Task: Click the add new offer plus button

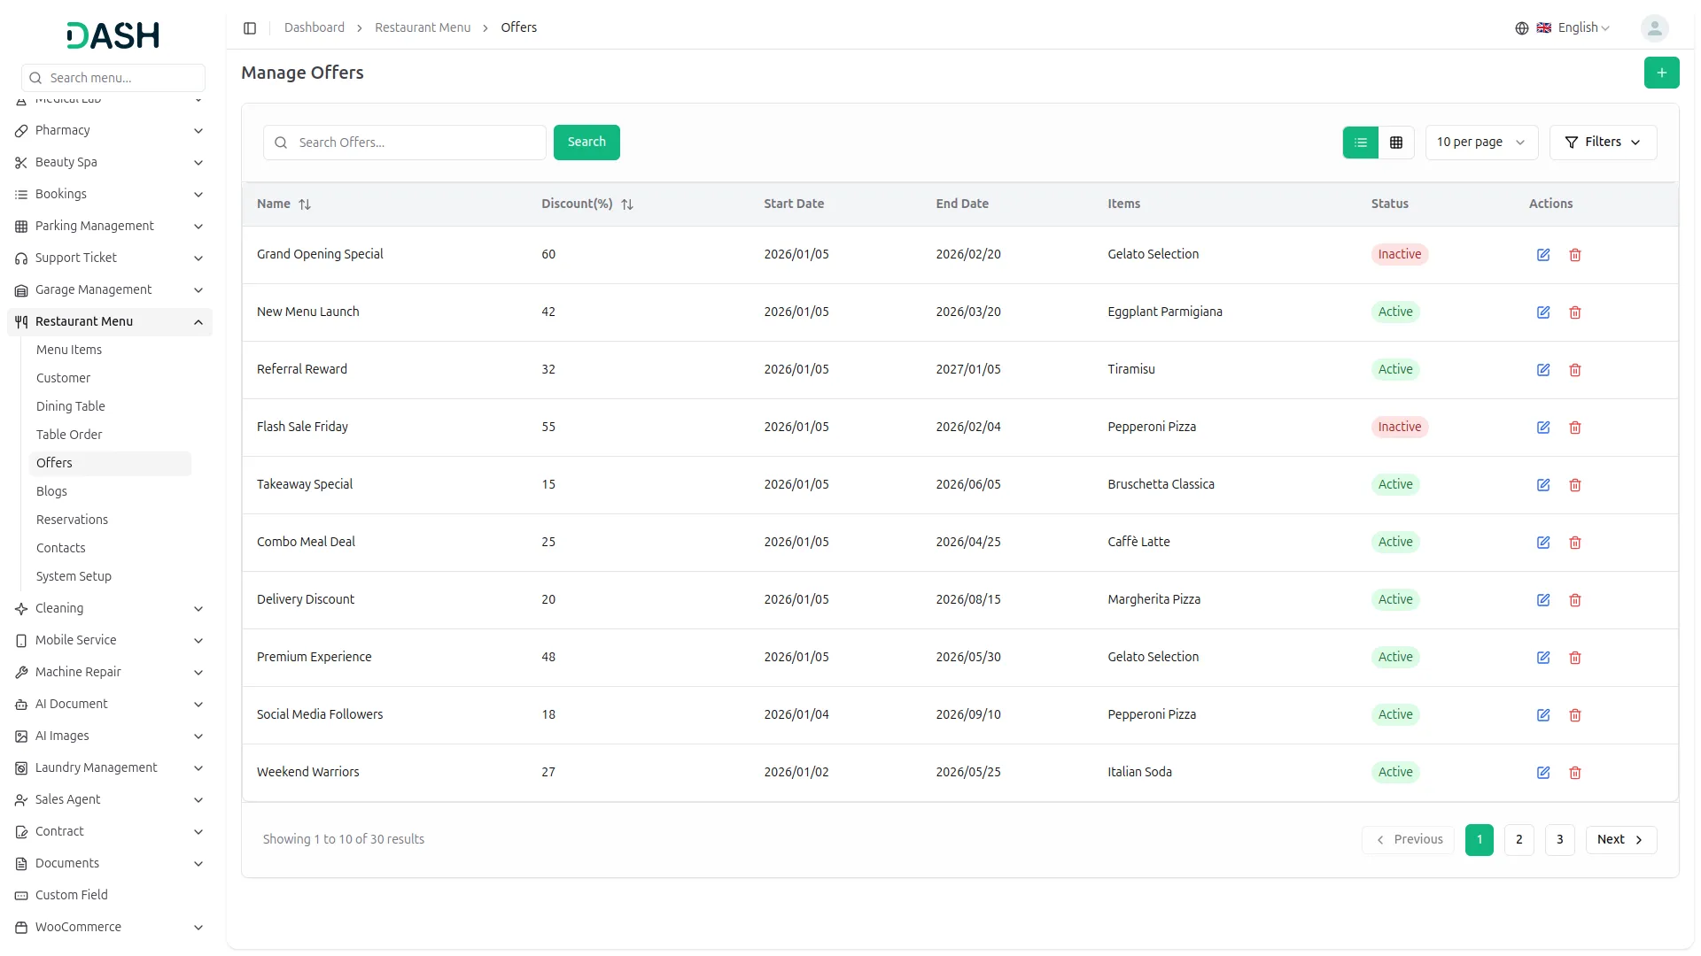Action: tap(1661, 73)
